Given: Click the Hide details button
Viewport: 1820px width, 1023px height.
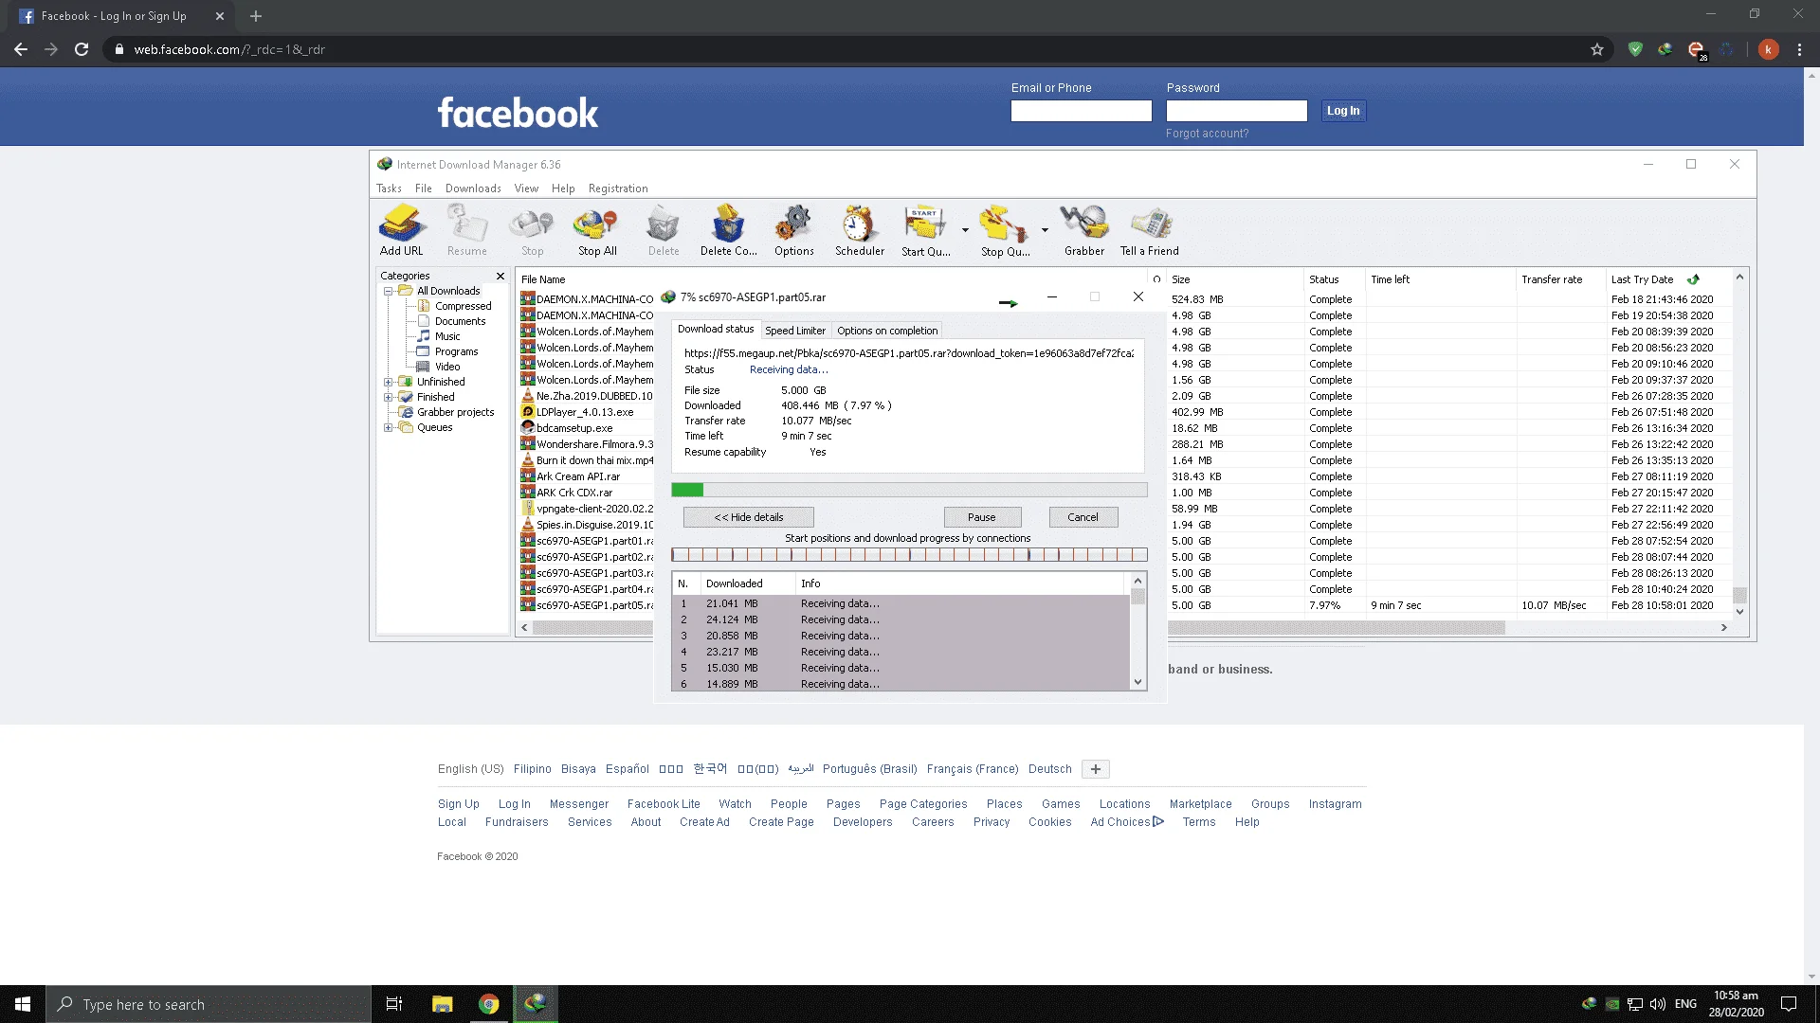Looking at the screenshot, I should (x=749, y=517).
